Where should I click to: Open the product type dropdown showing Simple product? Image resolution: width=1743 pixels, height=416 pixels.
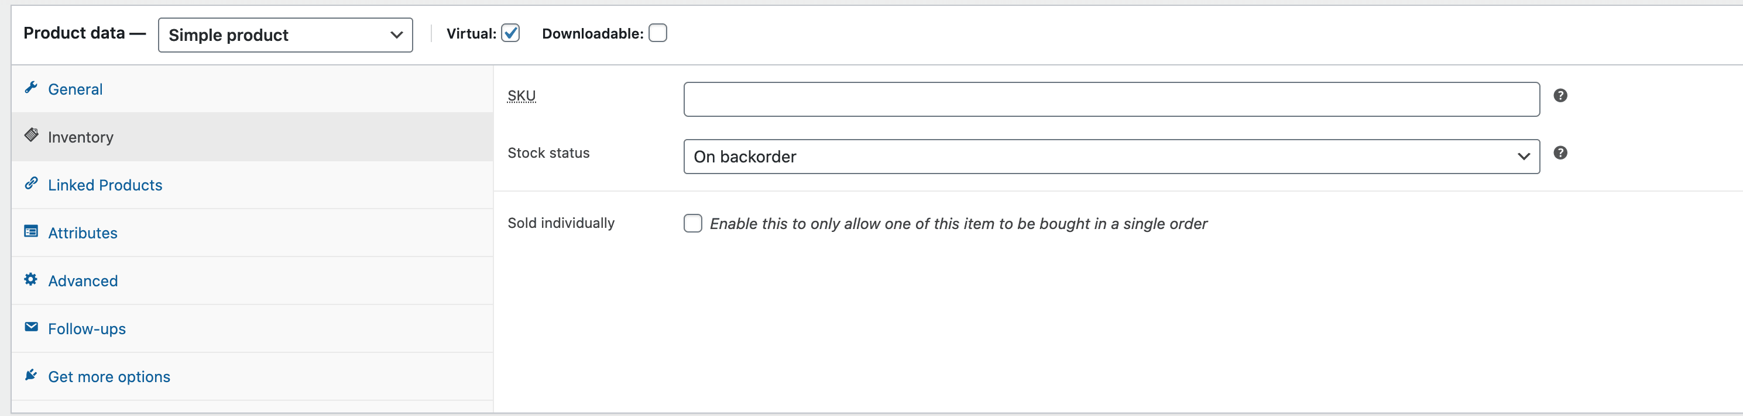(x=284, y=34)
